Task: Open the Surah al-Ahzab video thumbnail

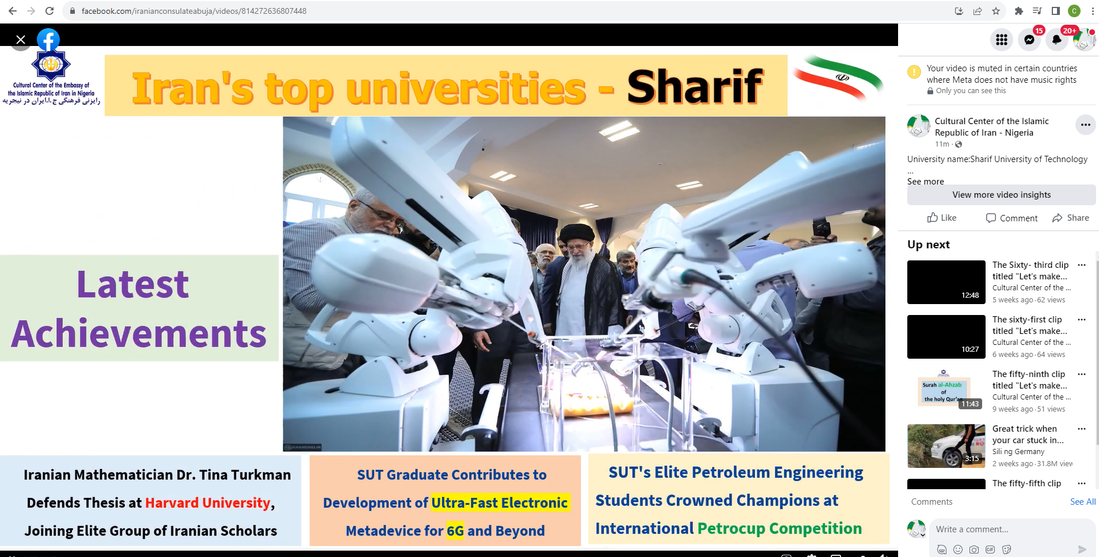Action: pos(946,391)
